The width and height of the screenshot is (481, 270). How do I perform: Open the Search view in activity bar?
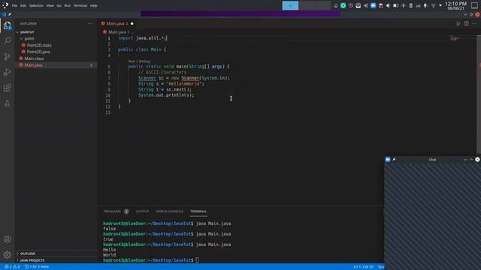coord(7,40)
